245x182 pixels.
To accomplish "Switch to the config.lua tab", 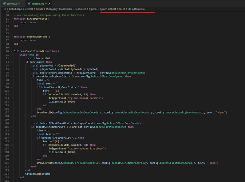I will (x=12, y=3).
